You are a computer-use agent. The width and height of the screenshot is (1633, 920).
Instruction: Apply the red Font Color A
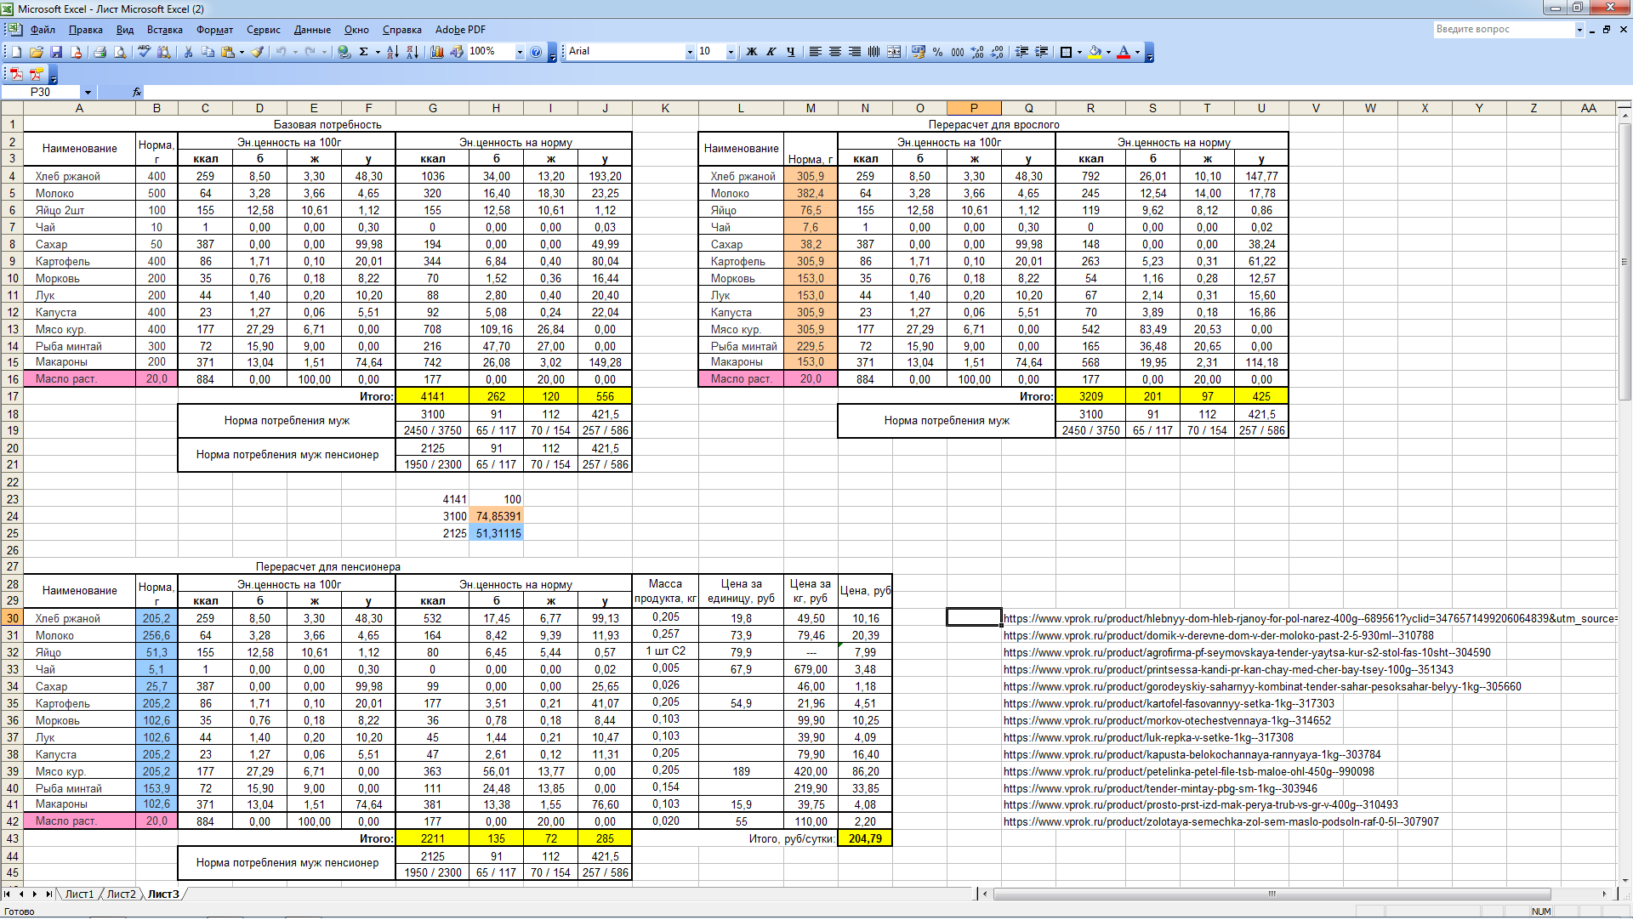click(x=1124, y=52)
